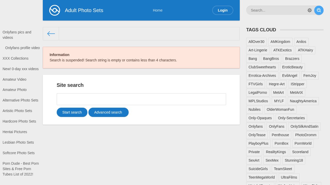The width and height of the screenshot is (330, 185).
Task: Open the EvilAngel tag
Action: point(290,76)
